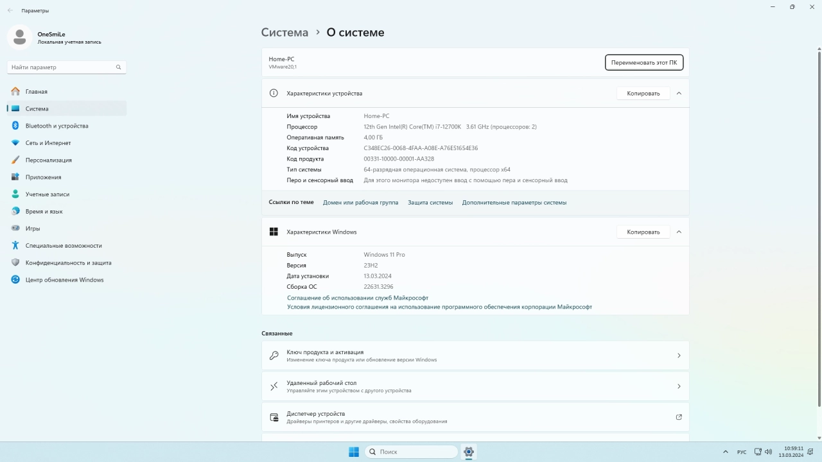Select Приложения in the sidebar
Image resolution: width=822 pixels, height=462 pixels.
[67, 177]
